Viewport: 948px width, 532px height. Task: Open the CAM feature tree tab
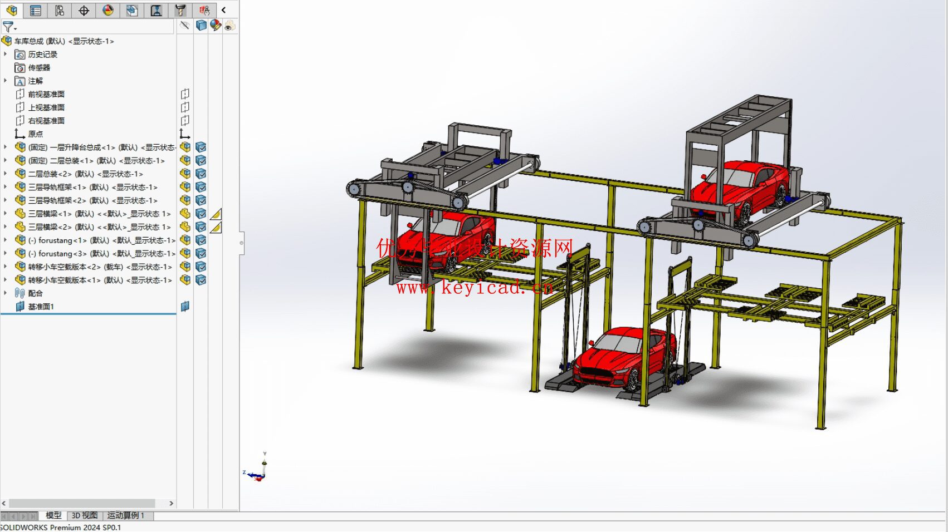(132, 10)
